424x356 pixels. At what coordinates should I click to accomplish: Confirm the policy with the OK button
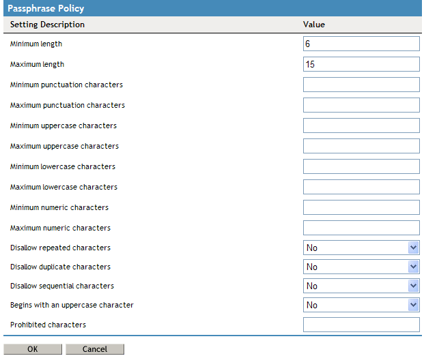[x=33, y=349]
